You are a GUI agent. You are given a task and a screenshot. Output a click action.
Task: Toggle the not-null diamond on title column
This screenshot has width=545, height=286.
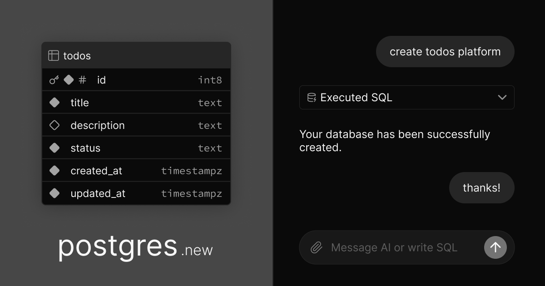point(54,102)
